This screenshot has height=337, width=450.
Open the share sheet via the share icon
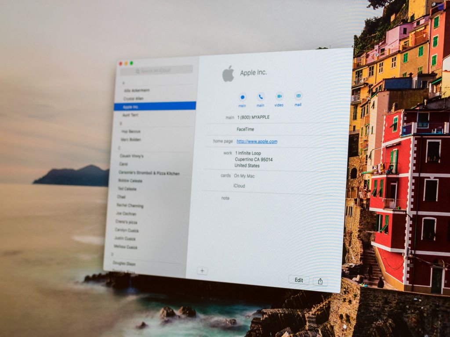[321, 280]
